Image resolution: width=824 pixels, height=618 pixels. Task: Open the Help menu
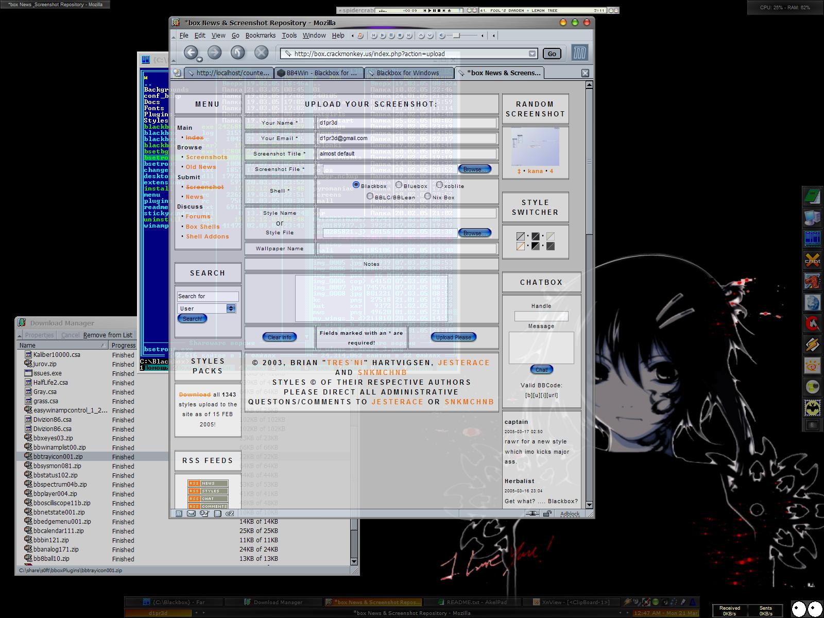(338, 36)
